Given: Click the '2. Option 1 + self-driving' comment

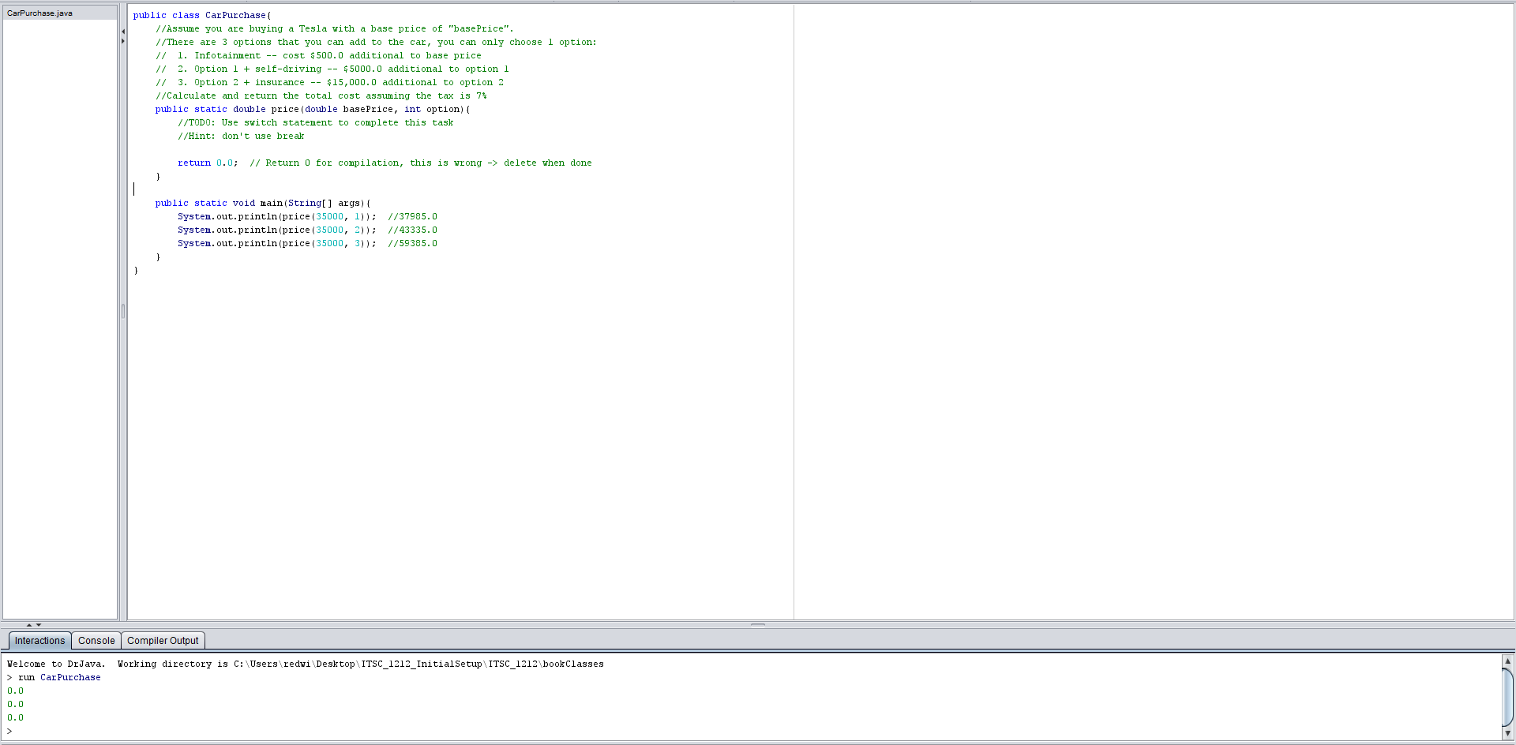Looking at the screenshot, I should pos(332,69).
